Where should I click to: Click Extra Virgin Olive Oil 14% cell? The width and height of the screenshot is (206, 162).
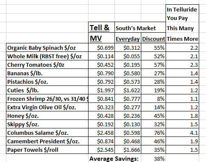click(153, 107)
